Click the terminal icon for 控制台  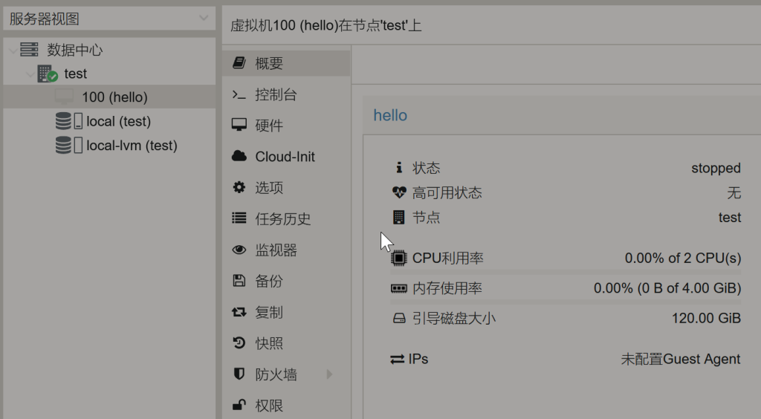239,94
